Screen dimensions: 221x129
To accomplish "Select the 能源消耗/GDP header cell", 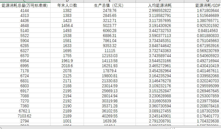I will pyautogui.click(x=202, y=5).
